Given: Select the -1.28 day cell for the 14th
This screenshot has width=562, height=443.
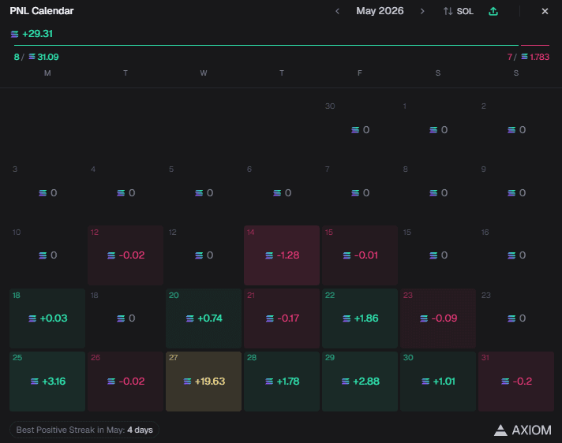Looking at the screenshot, I should pyautogui.click(x=282, y=255).
